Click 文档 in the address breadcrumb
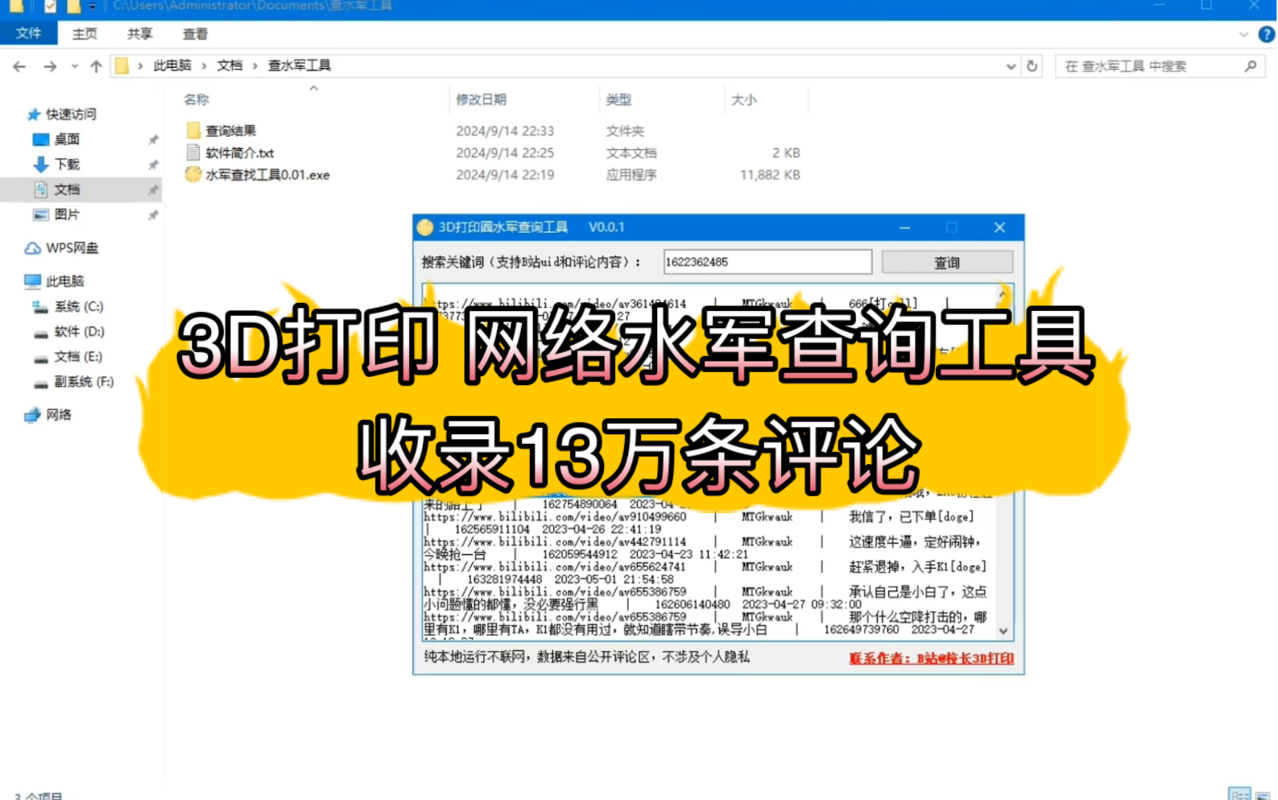 click(x=230, y=65)
